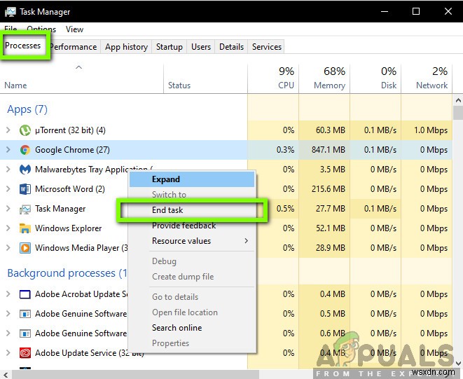Click the Google Chrome icon
463x379 pixels.
(25, 150)
